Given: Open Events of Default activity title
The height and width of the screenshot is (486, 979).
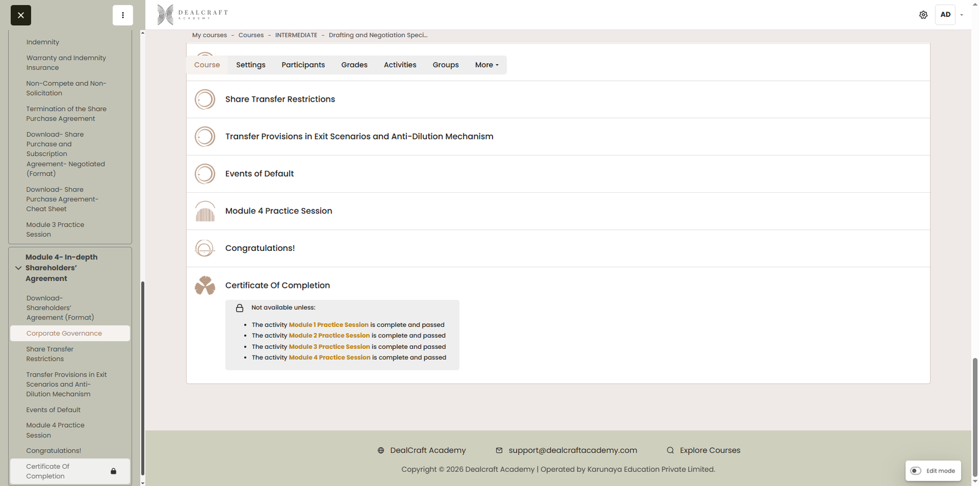Looking at the screenshot, I should [x=259, y=174].
